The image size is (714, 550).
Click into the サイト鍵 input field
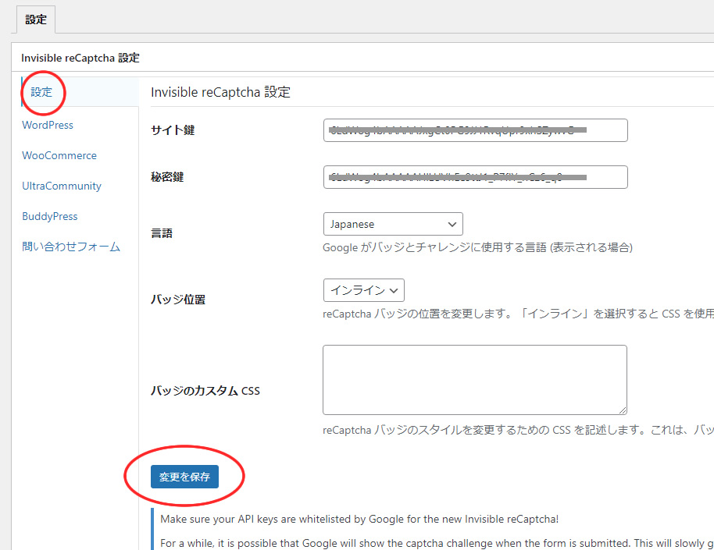[476, 130]
